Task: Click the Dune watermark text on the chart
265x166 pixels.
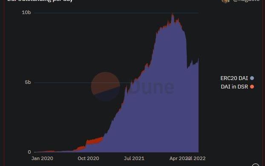Action: (x=152, y=87)
